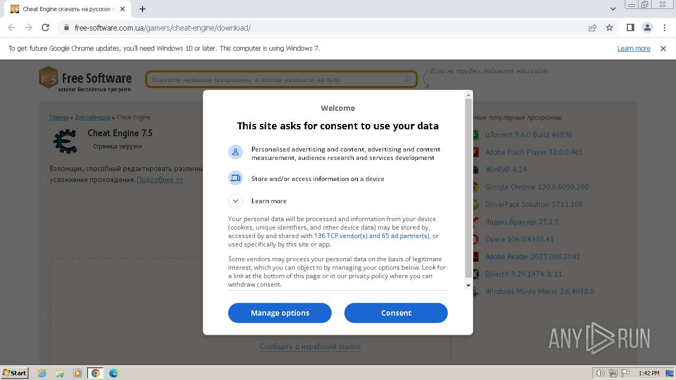Click the Windows Start button
This screenshot has height=380, width=676.
click(x=14, y=373)
